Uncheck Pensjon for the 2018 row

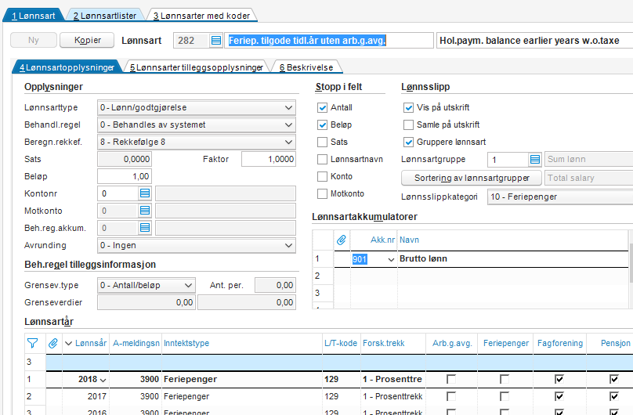click(x=614, y=379)
